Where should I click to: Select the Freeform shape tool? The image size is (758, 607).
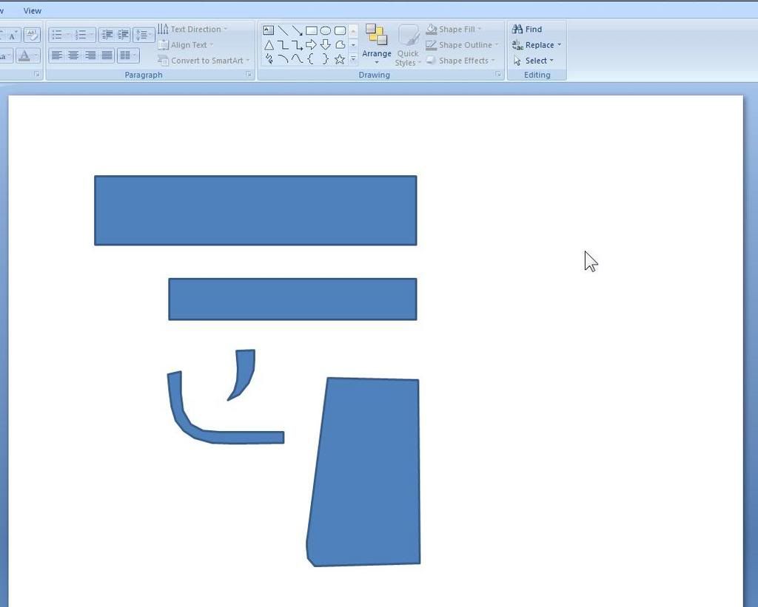(340, 45)
